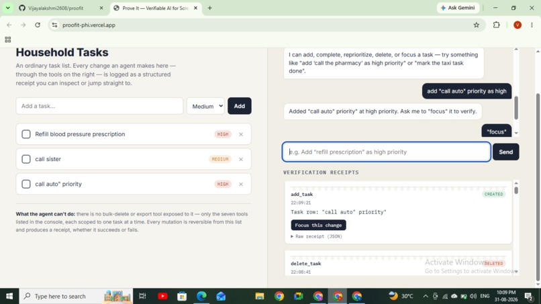Open Microsoft Store from the taskbar
This screenshot has height=304, width=541.
[182, 296]
